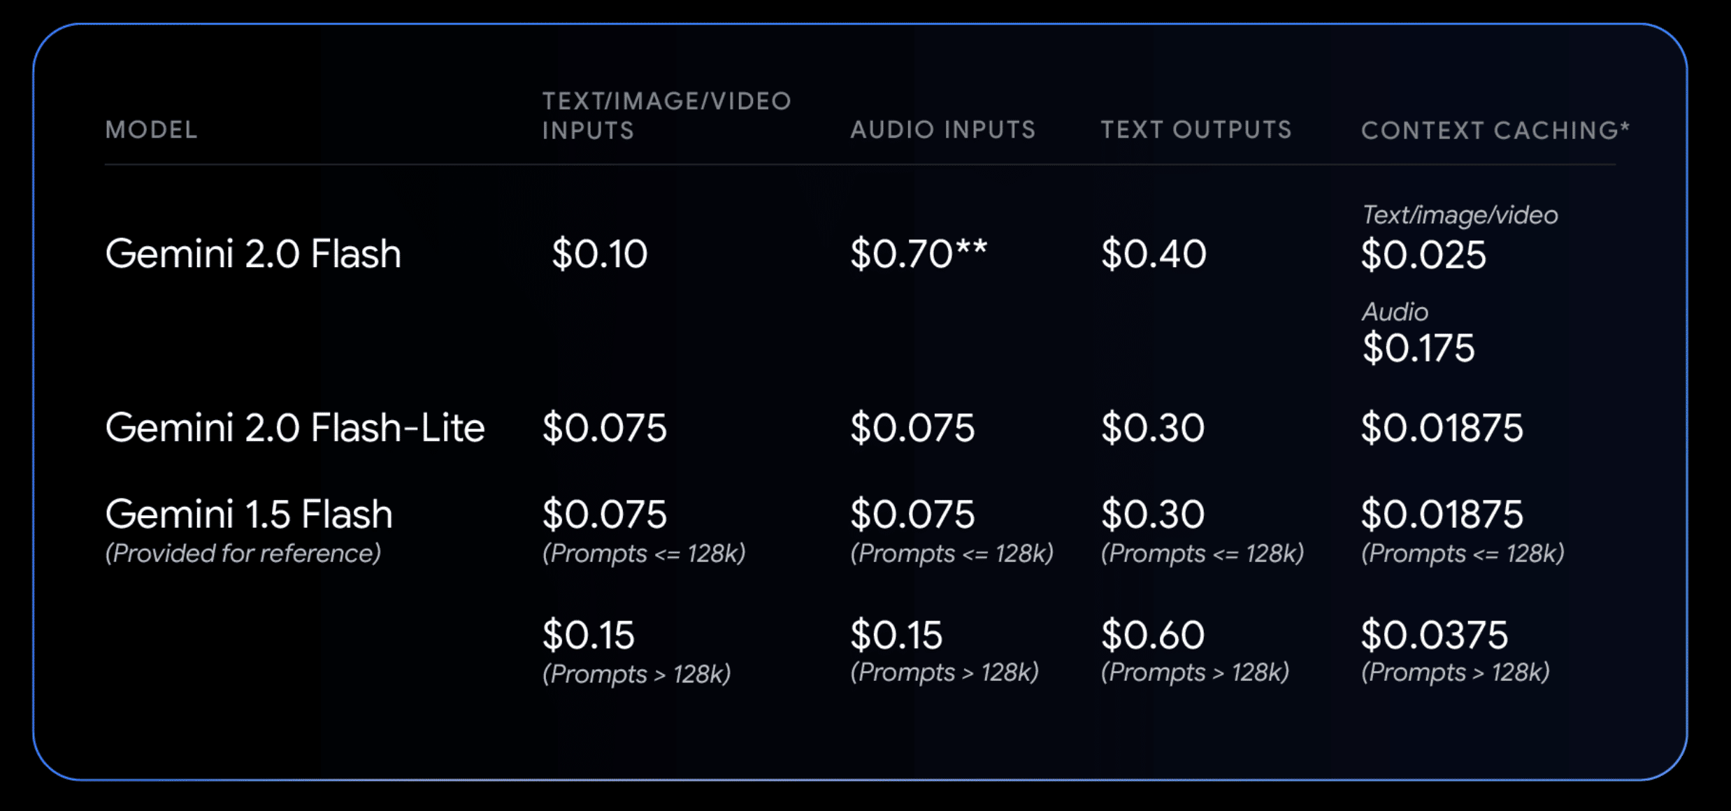
Task: Select Gemini 2.0 Flash-Lite's $0.30 output price
Action: [1152, 427]
